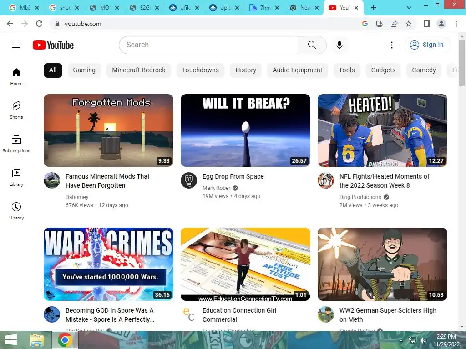
Task: Open Subscriptions in the sidebar
Action: coord(16,144)
